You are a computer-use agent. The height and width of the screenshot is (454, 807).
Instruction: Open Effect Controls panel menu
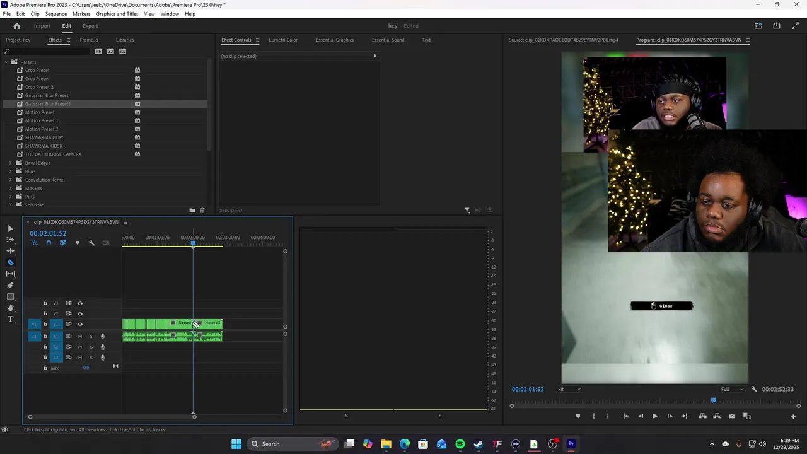click(x=257, y=40)
